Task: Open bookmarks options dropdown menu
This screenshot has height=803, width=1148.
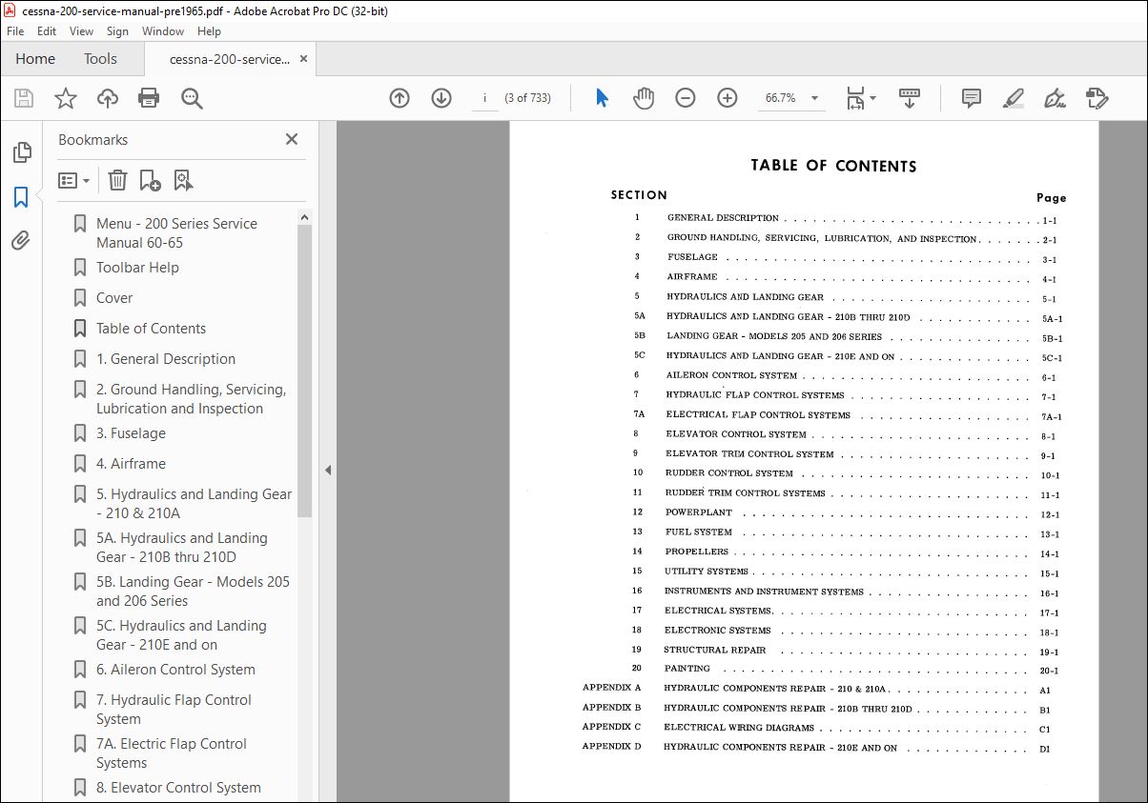Action: [x=73, y=180]
